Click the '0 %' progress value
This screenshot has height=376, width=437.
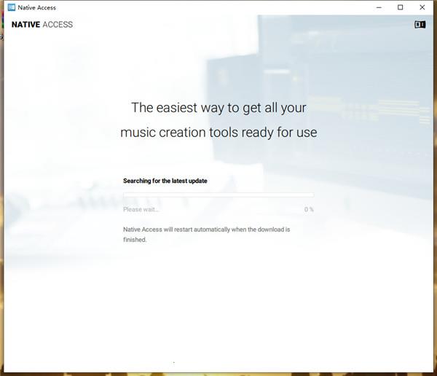click(309, 209)
